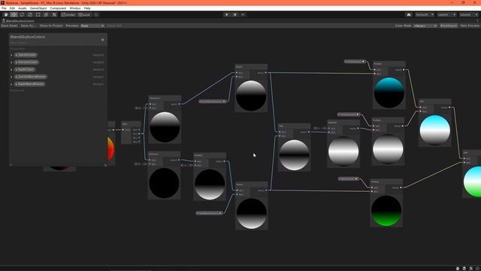Select the NadirBlendPower pill in Blackboard
Viewport: 481px width, 271px height.
pyautogui.click(x=30, y=84)
